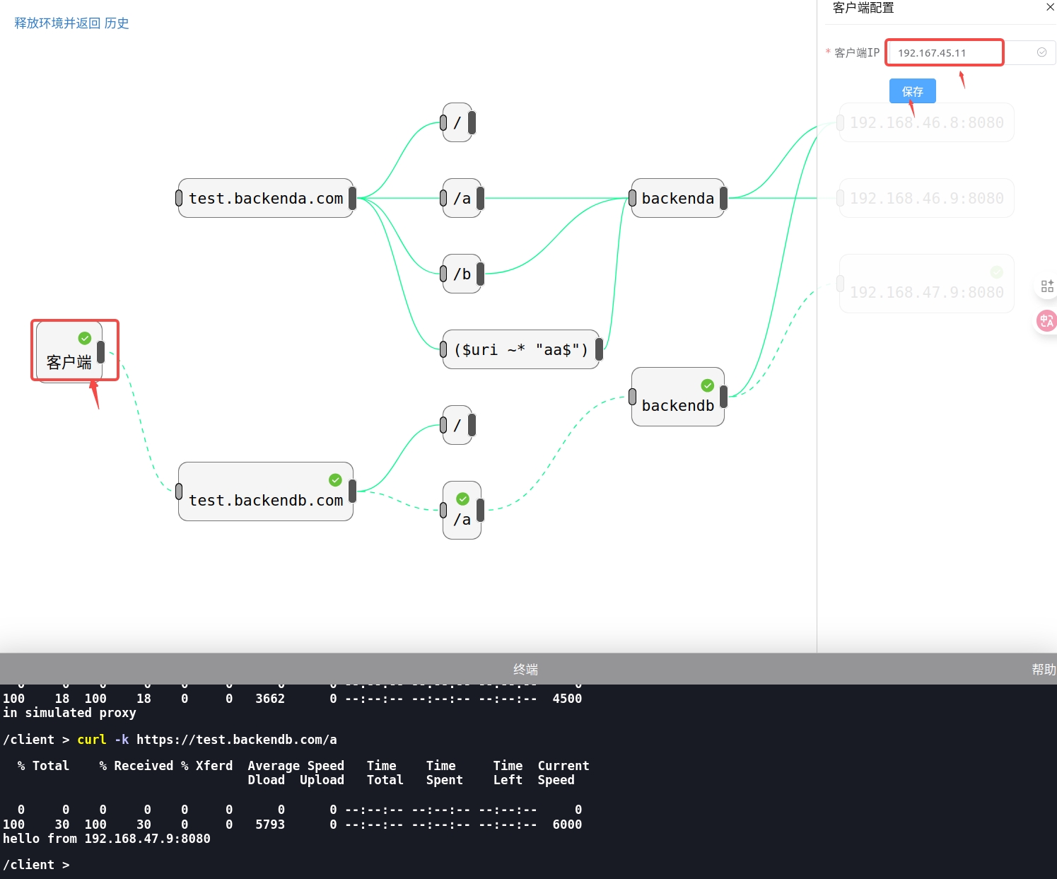Close the 客户端配置 panel
1057x879 pixels.
(x=1050, y=7)
